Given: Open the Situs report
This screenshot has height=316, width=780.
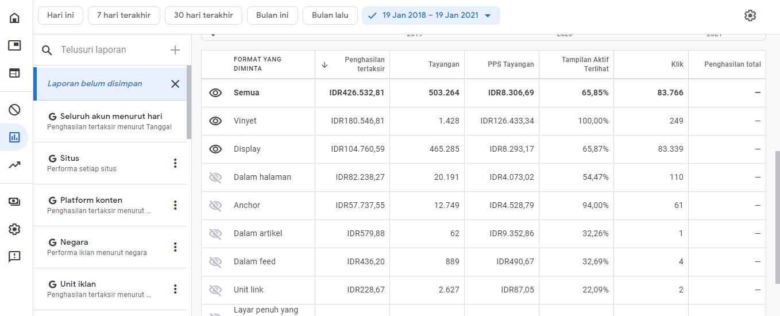Looking at the screenshot, I should 110,163.
